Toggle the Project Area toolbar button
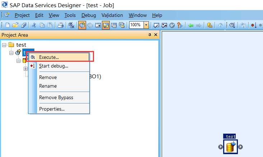 click(x=106, y=25)
